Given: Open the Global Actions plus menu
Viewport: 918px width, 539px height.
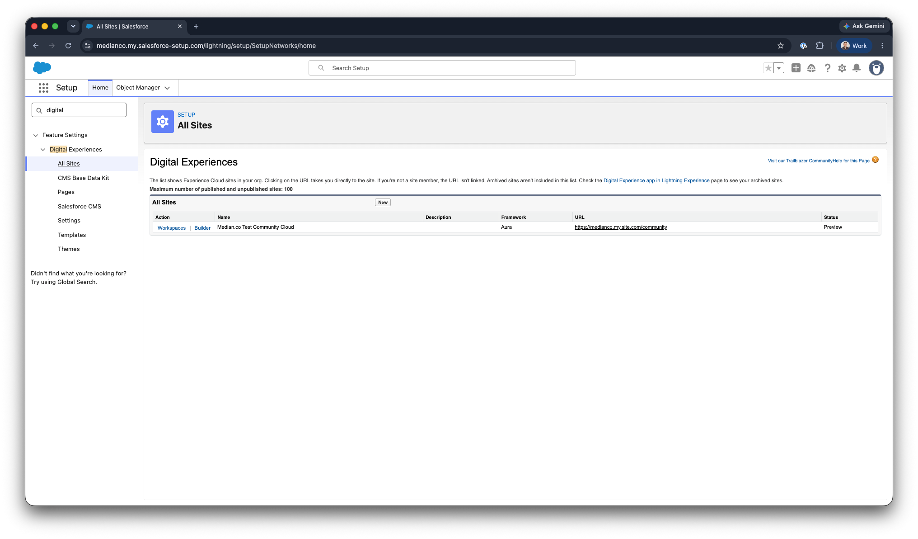Looking at the screenshot, I should 796,68.
